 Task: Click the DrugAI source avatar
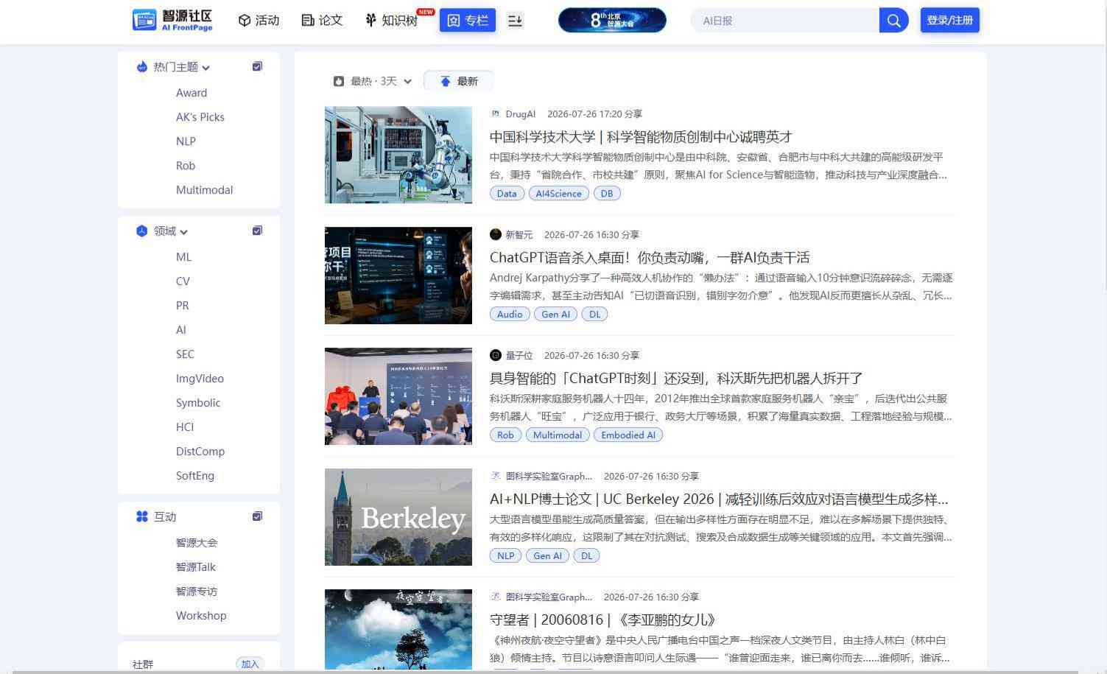point(496,114)
